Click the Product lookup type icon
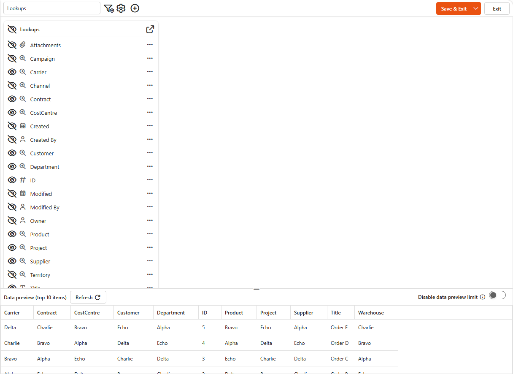 pos(23,234)
